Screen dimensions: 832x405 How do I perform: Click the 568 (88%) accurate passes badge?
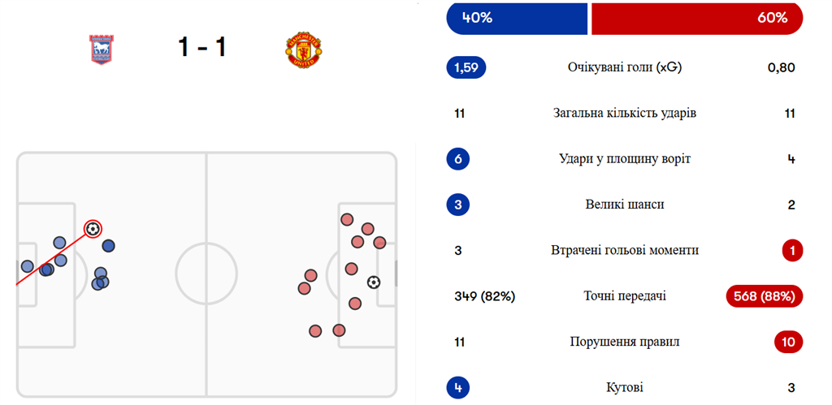pos(764,296)
